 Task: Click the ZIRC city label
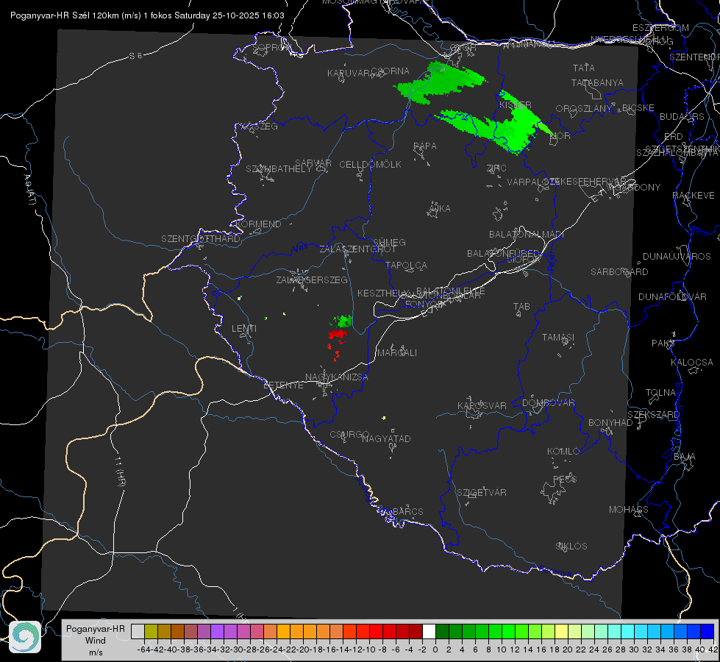pyautogui.click(x=496, y=168)
